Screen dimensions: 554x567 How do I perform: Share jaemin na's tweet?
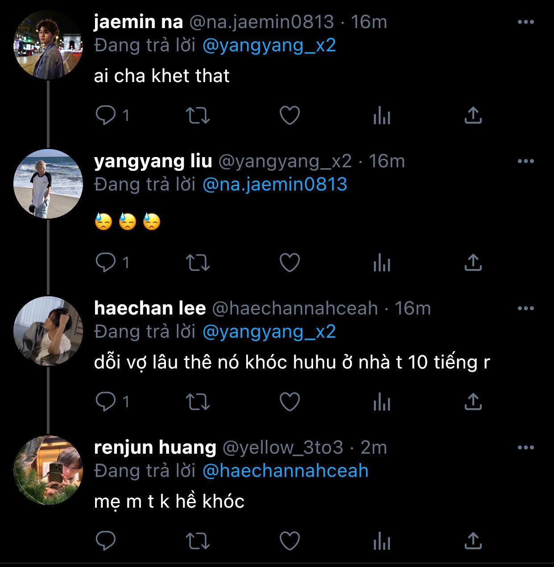[473, 116]
